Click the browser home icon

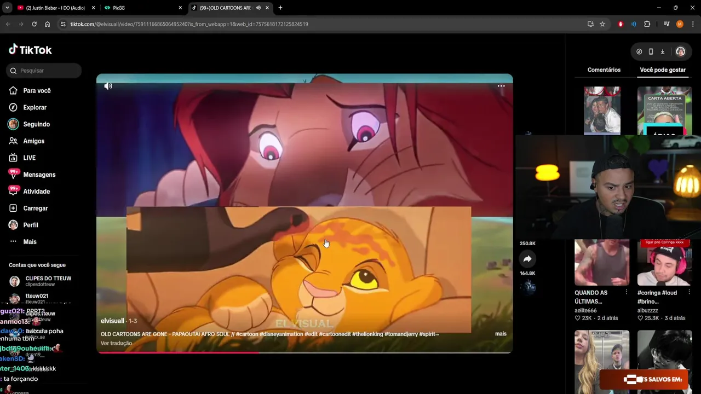coord(48,24)
